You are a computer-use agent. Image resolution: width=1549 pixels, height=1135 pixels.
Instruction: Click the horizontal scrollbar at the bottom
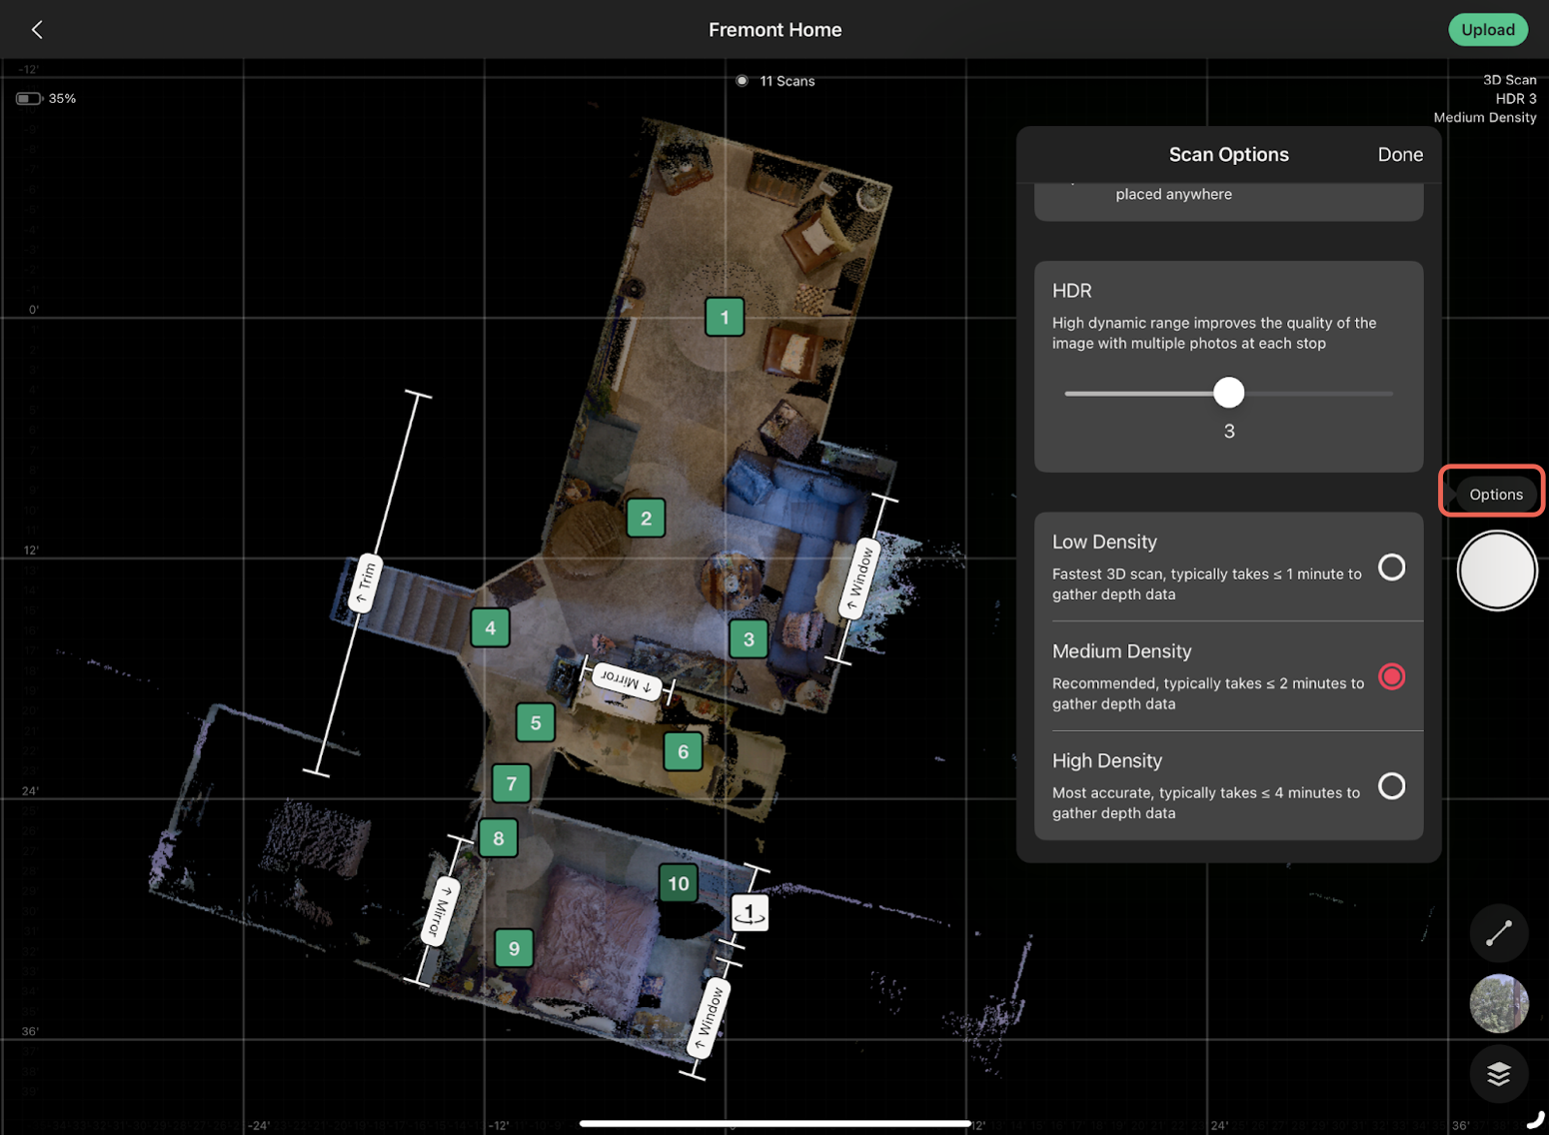[x=775, y=1121]
